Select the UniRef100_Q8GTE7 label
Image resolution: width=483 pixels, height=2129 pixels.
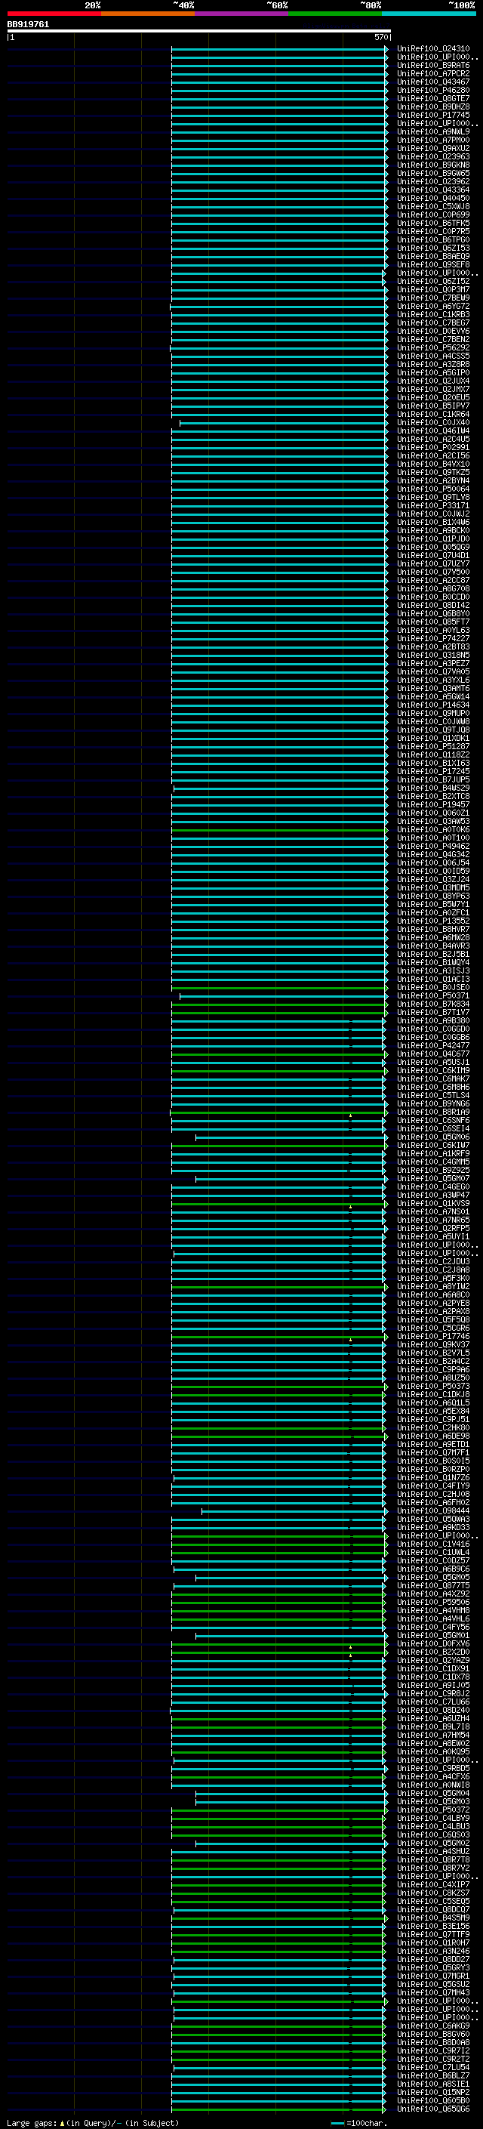[x=433, y=98]
